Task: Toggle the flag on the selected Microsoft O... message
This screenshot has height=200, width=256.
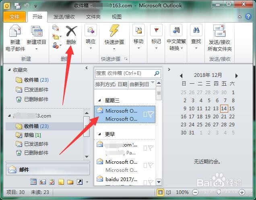Action: [x=151, y=114]
